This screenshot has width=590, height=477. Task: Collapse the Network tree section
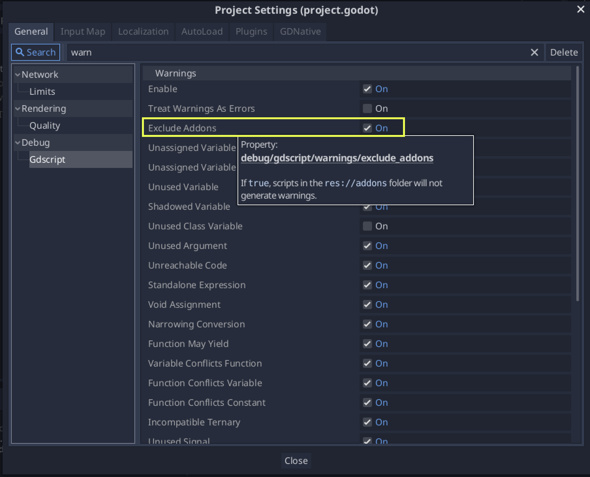pos(18,74)
